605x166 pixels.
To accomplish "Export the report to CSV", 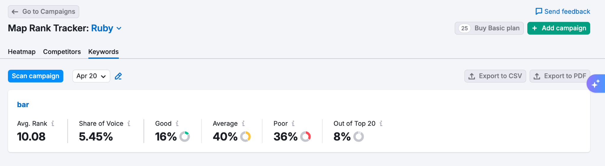I will pyautogui.click(x=495, y=76).
